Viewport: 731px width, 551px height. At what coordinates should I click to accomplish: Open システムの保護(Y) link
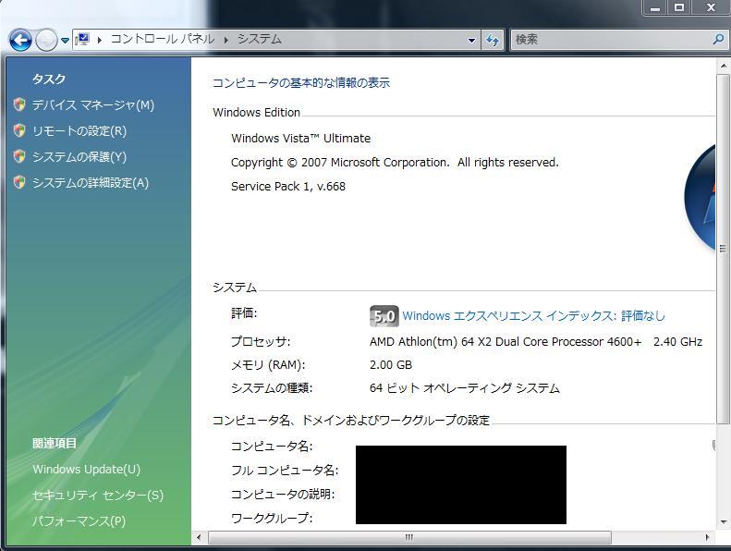[79, 157]
